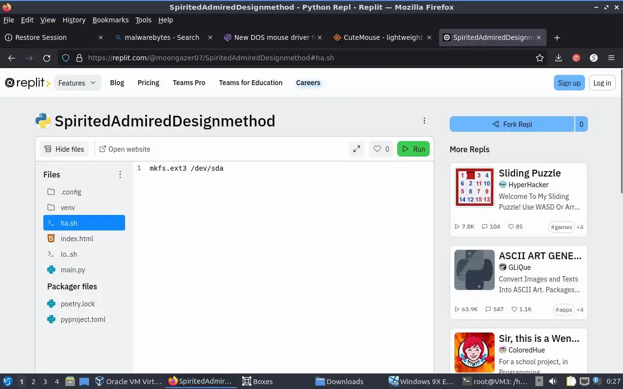Switch to the Restore Session tab

(x=54, y=37)
